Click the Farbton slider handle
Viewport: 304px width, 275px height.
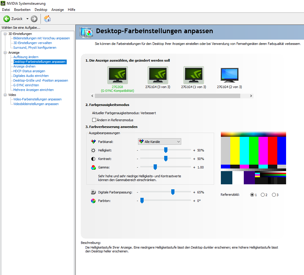coord(142,200)
